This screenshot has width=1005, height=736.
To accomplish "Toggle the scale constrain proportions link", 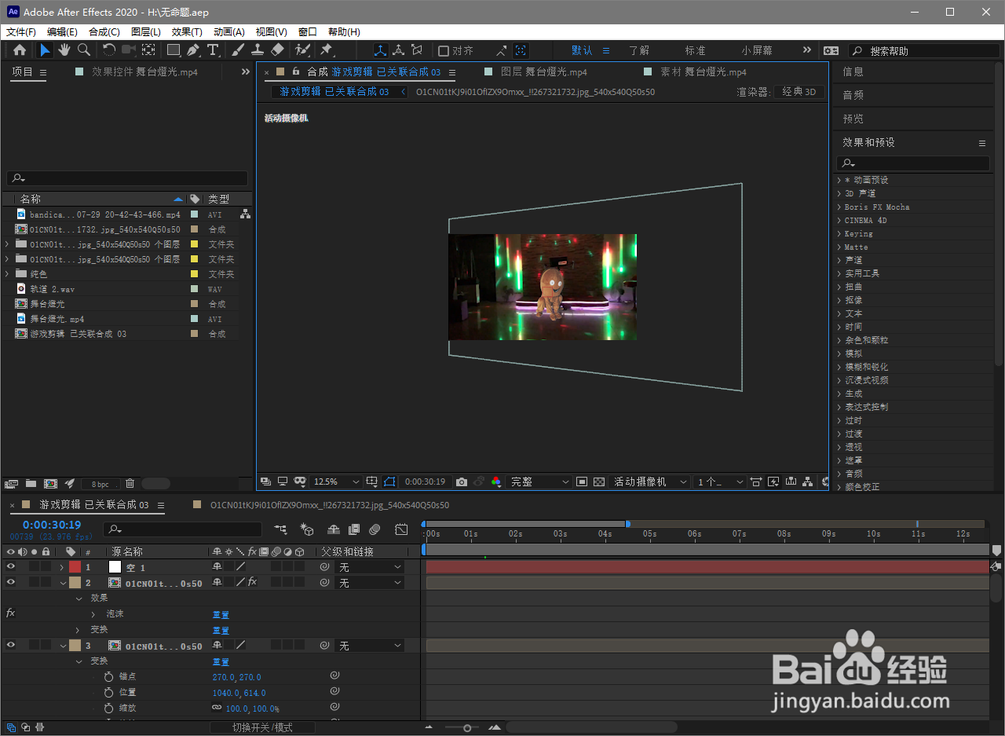I will [x=217, y=708].
